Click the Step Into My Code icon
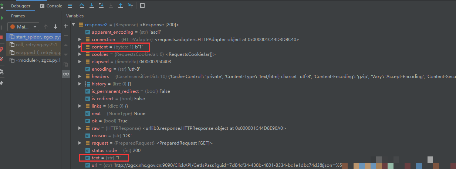 101,6
